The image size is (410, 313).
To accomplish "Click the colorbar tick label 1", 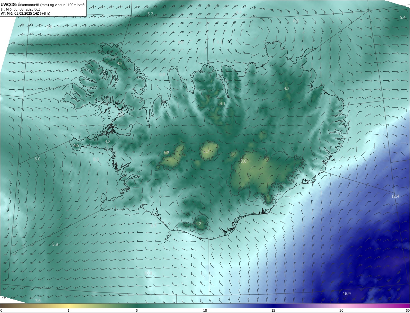I will (69, 310).
